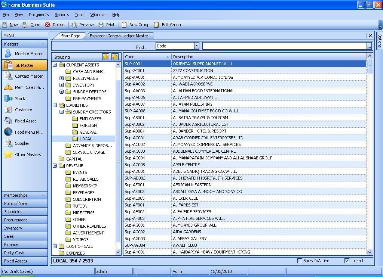Open the Documents menu
Image resolution: width=383 pixels, height=277 pixels.
pyautogui.click(x=39, y=15)
